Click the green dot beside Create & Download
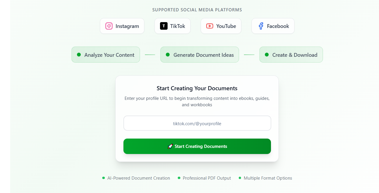379x193 pixels. pos(267,55)
